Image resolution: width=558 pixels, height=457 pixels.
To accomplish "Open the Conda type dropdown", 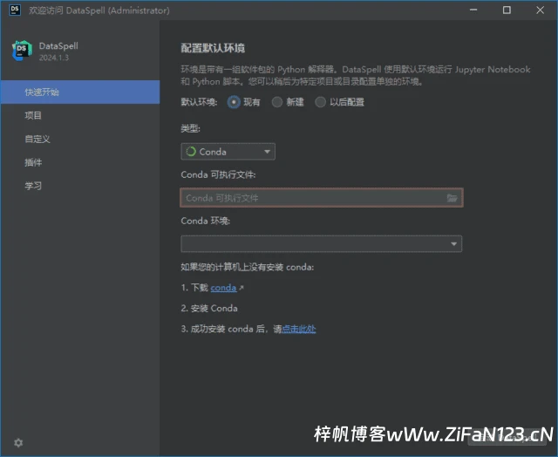I will (228, 152).
